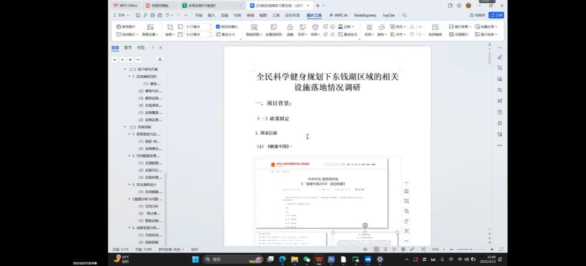The image size is (586, 266).
Task: Click the crop icon on floating image toolbar
Action: pos(406,201)
